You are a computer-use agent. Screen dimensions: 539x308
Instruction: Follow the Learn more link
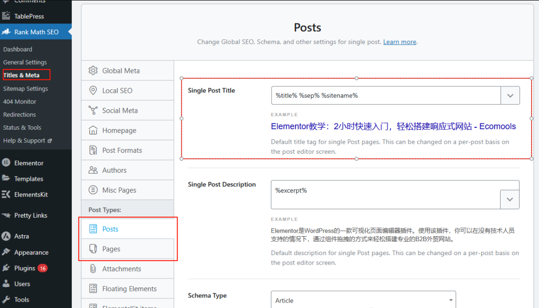399,42
